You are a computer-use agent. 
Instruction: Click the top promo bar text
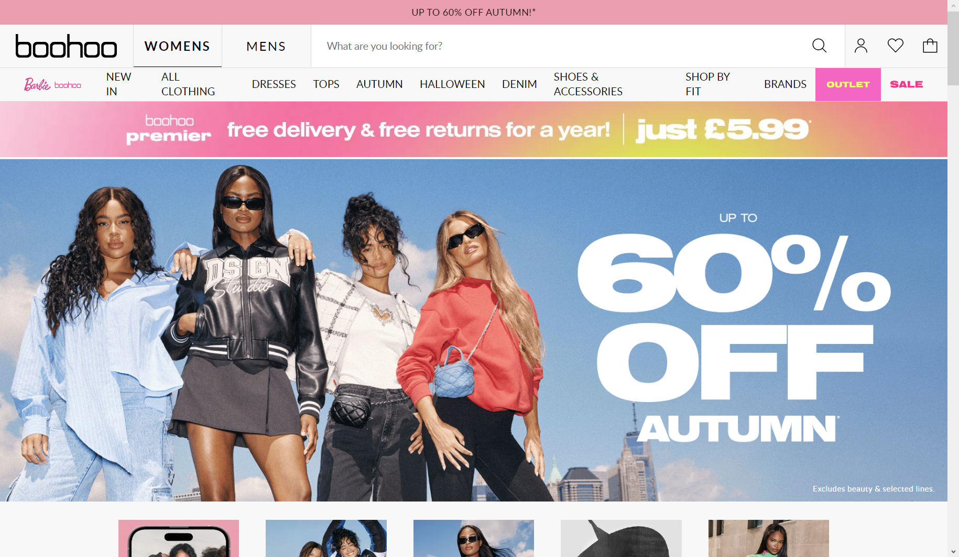tap(474, 12)
